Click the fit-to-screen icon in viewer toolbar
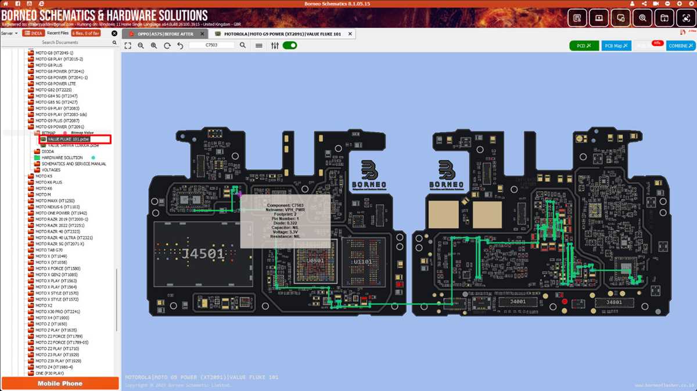Screen dimensions: 697x391 (128, 45)
